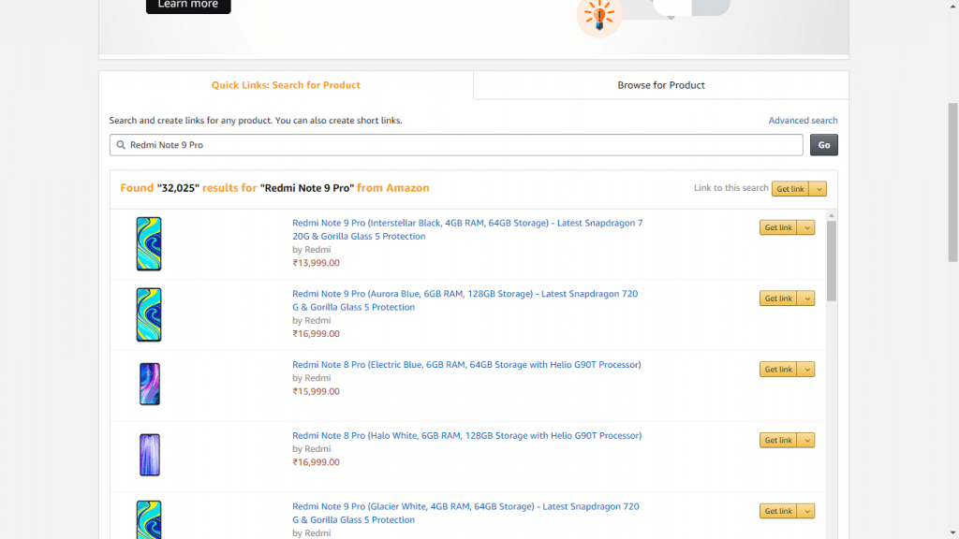Get link for Halo White Redmi Note 8 Pro
The width and height of the screenshot is (959, 539).
[x=778, y=440]
